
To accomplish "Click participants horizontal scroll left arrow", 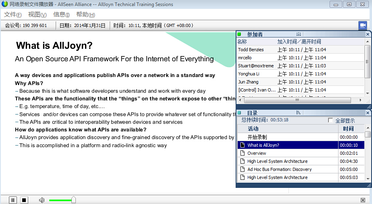I will [240, 100].
